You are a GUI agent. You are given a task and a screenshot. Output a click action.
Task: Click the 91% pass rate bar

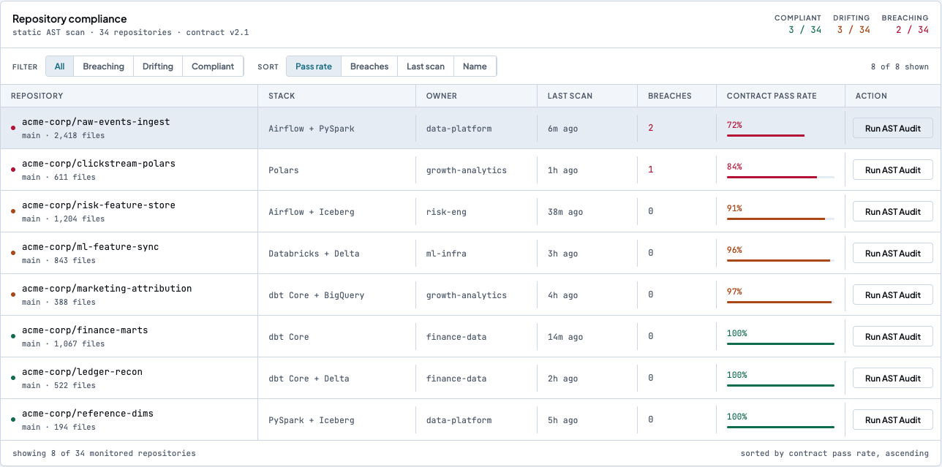coord(780,219)
